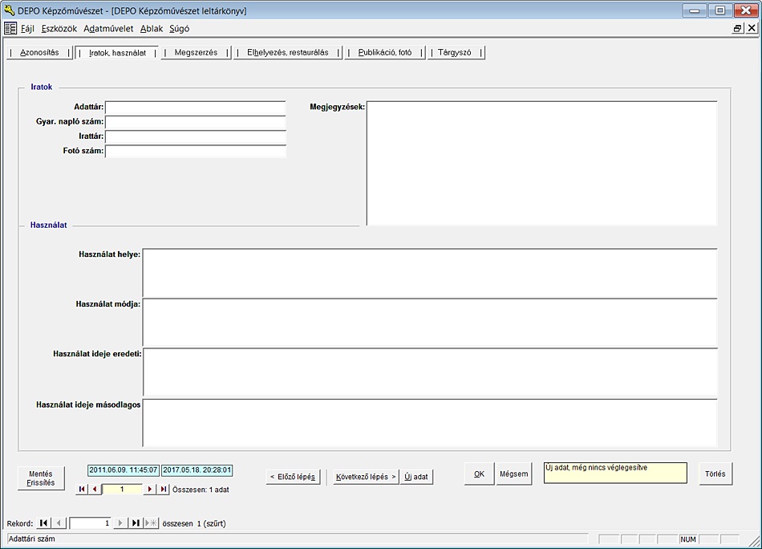Open the Publikáció, fotó tab
Viewport: 762px width, 549px height.
[385, 53]
